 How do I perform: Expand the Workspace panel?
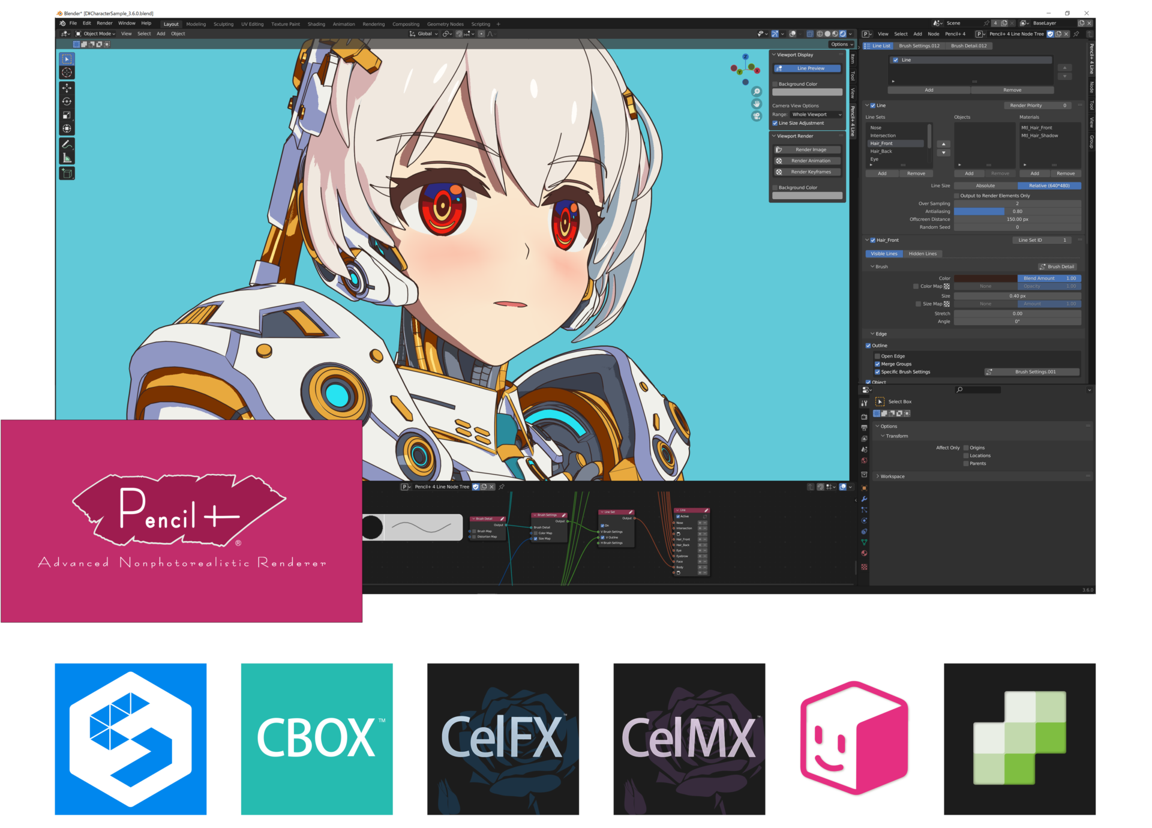(878, 476)
